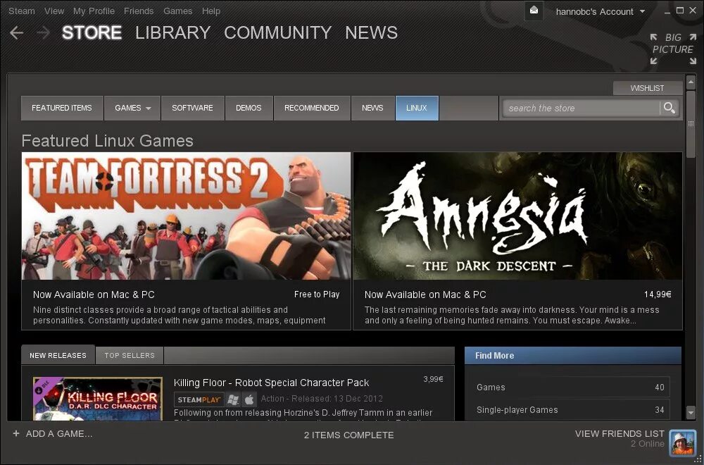Open the main News section
Image resolution: width=704 pixels, height=465 pixels.
click(371, 33)
